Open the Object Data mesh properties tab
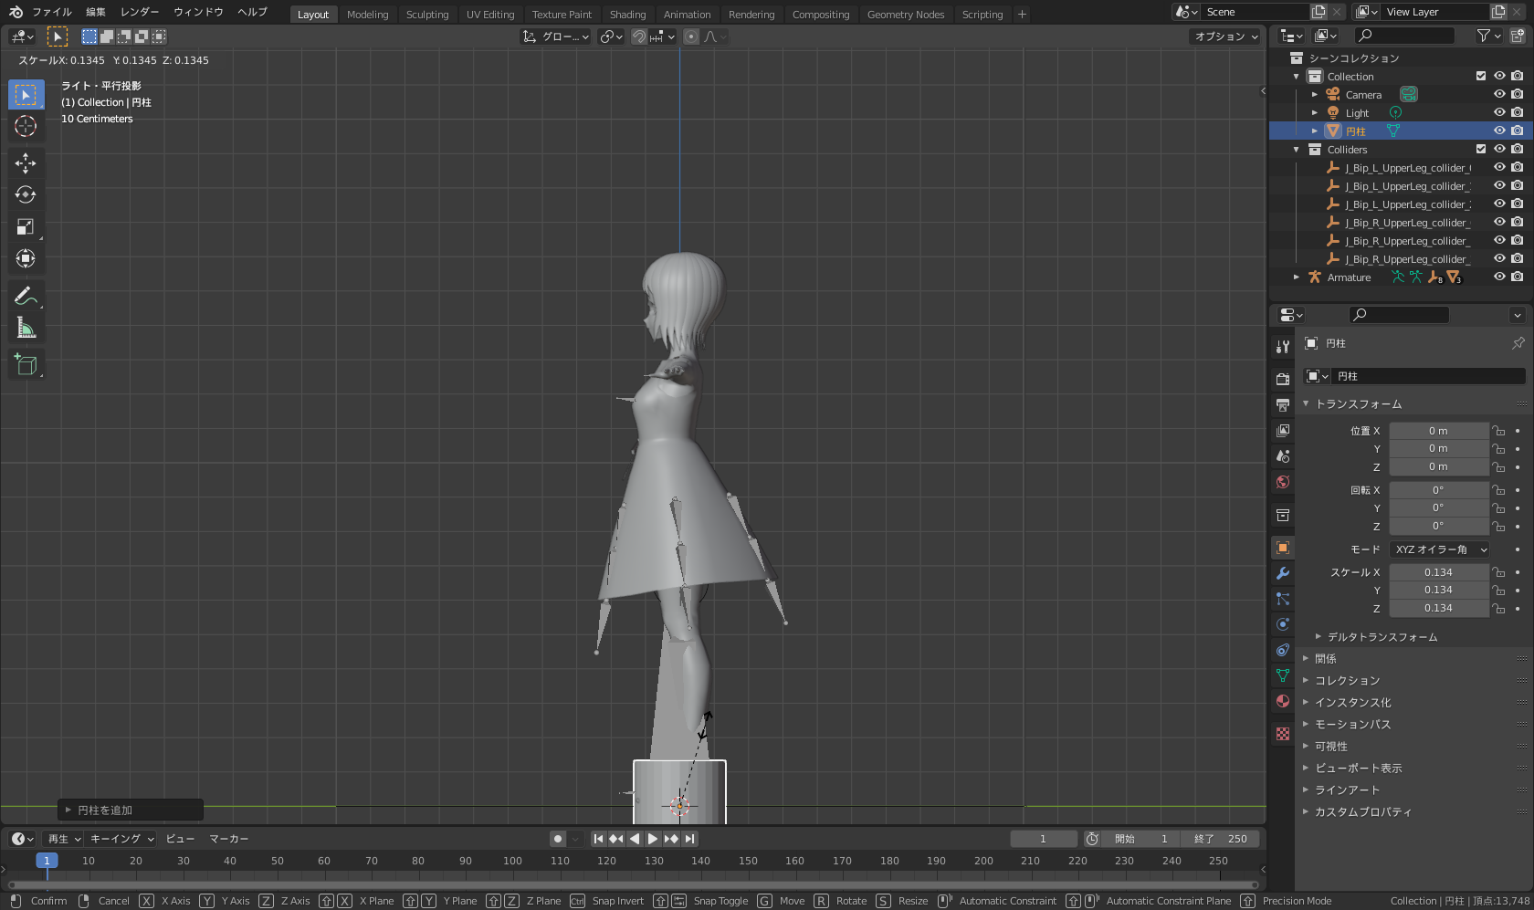 point(1283,675)
